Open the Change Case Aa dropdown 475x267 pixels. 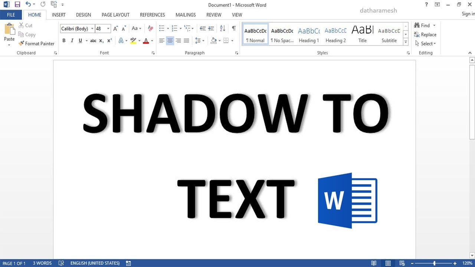136,29
